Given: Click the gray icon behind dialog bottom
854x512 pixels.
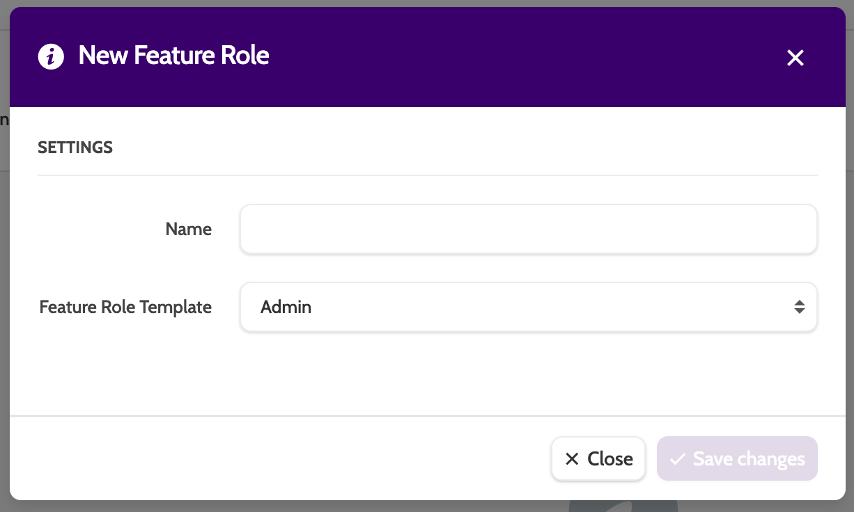Looking at the screenshot, I should (623, 506).
